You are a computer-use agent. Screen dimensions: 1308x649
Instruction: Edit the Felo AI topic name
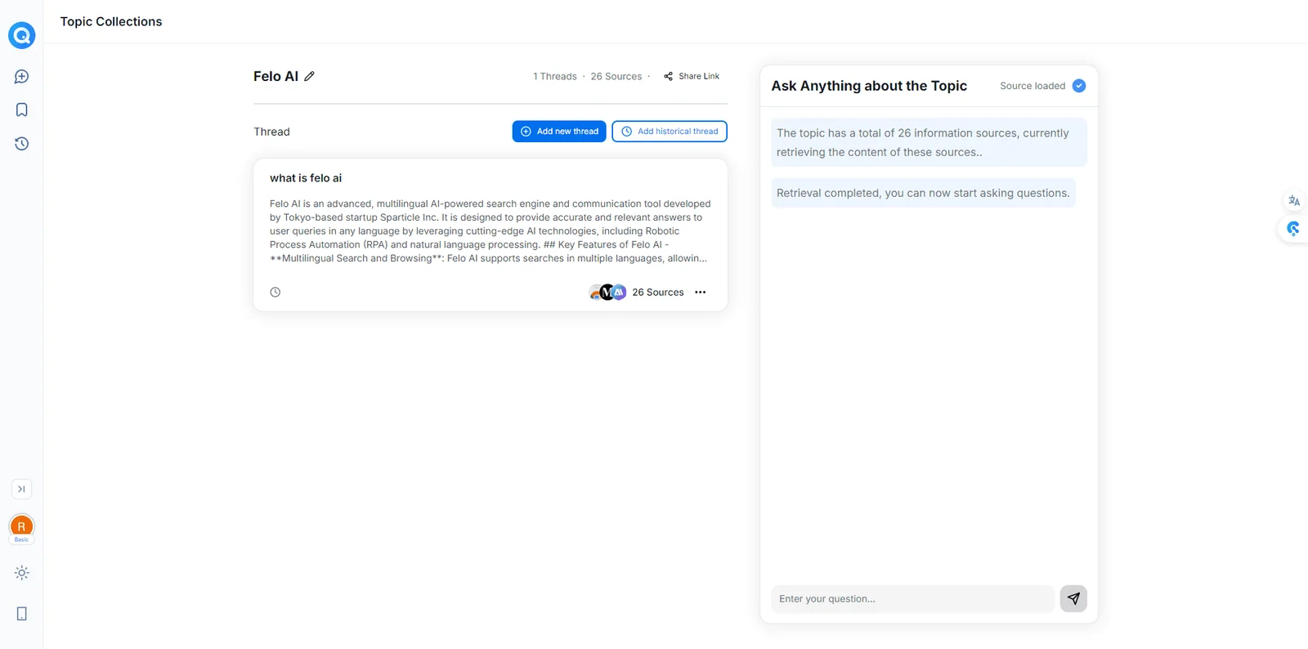coord(309,76)
